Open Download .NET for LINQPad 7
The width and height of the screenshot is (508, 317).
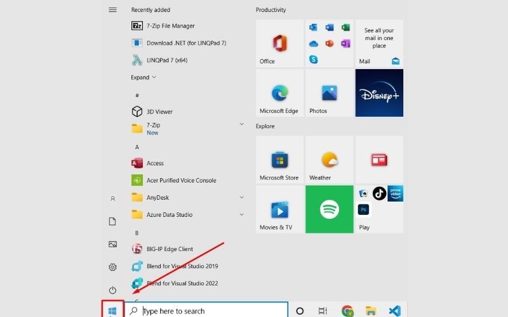coord(178,43)
